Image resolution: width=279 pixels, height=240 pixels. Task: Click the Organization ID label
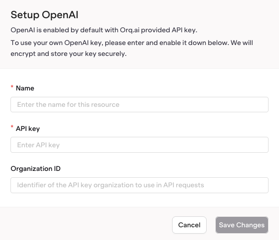tap(36, 169)
